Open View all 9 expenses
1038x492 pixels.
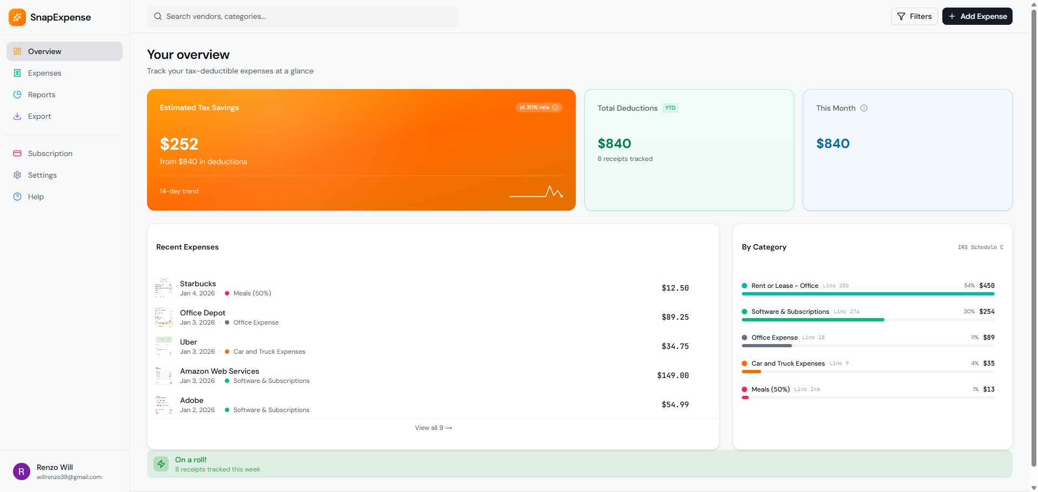(x=432, y=427)
